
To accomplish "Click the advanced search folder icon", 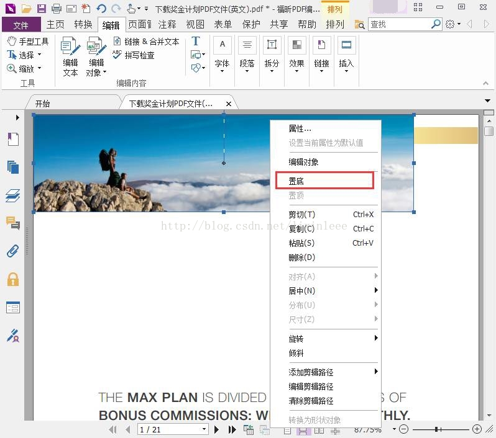I will tap(360, 24).
